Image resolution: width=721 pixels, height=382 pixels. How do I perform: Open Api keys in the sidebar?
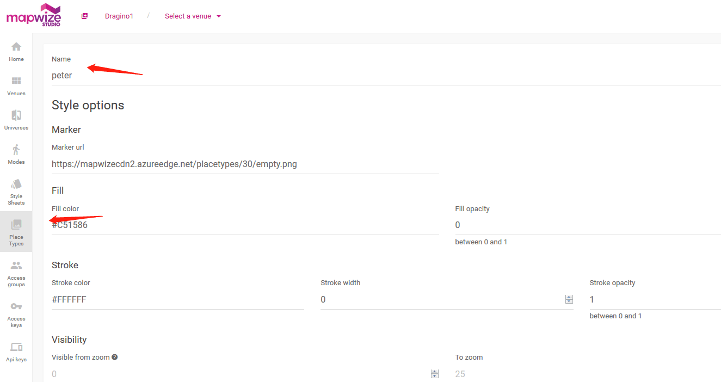click(x=16, y=352)
